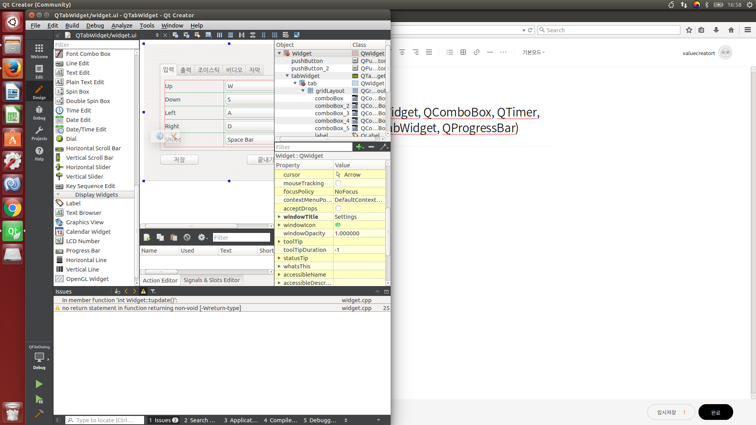The image size is (756, 425).
Task: Open Projects mode in left sidebar
Action: click(x=39, y=133)
